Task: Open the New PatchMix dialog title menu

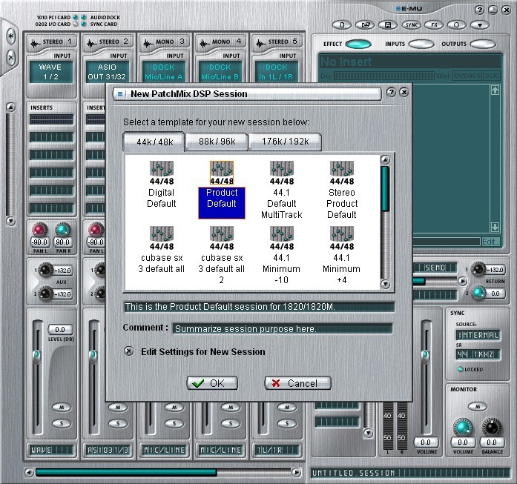Action: (120, 93)
